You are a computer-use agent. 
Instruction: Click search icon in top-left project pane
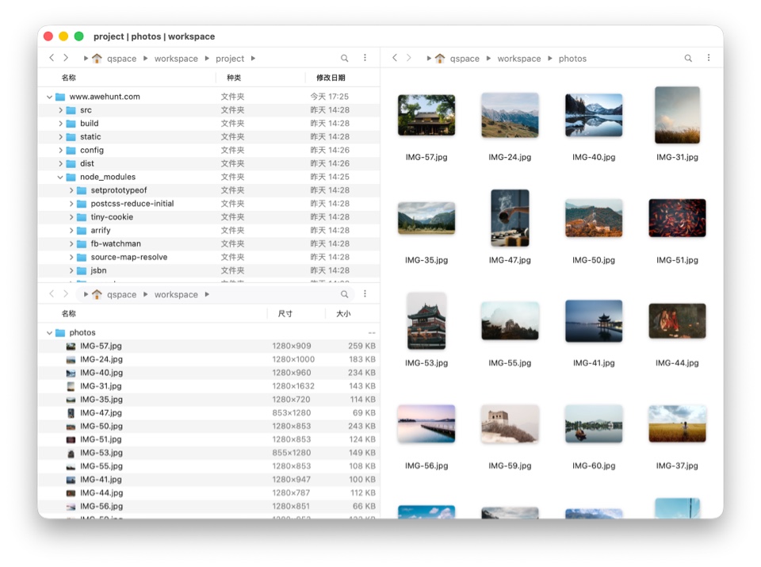tap(344, 58)
